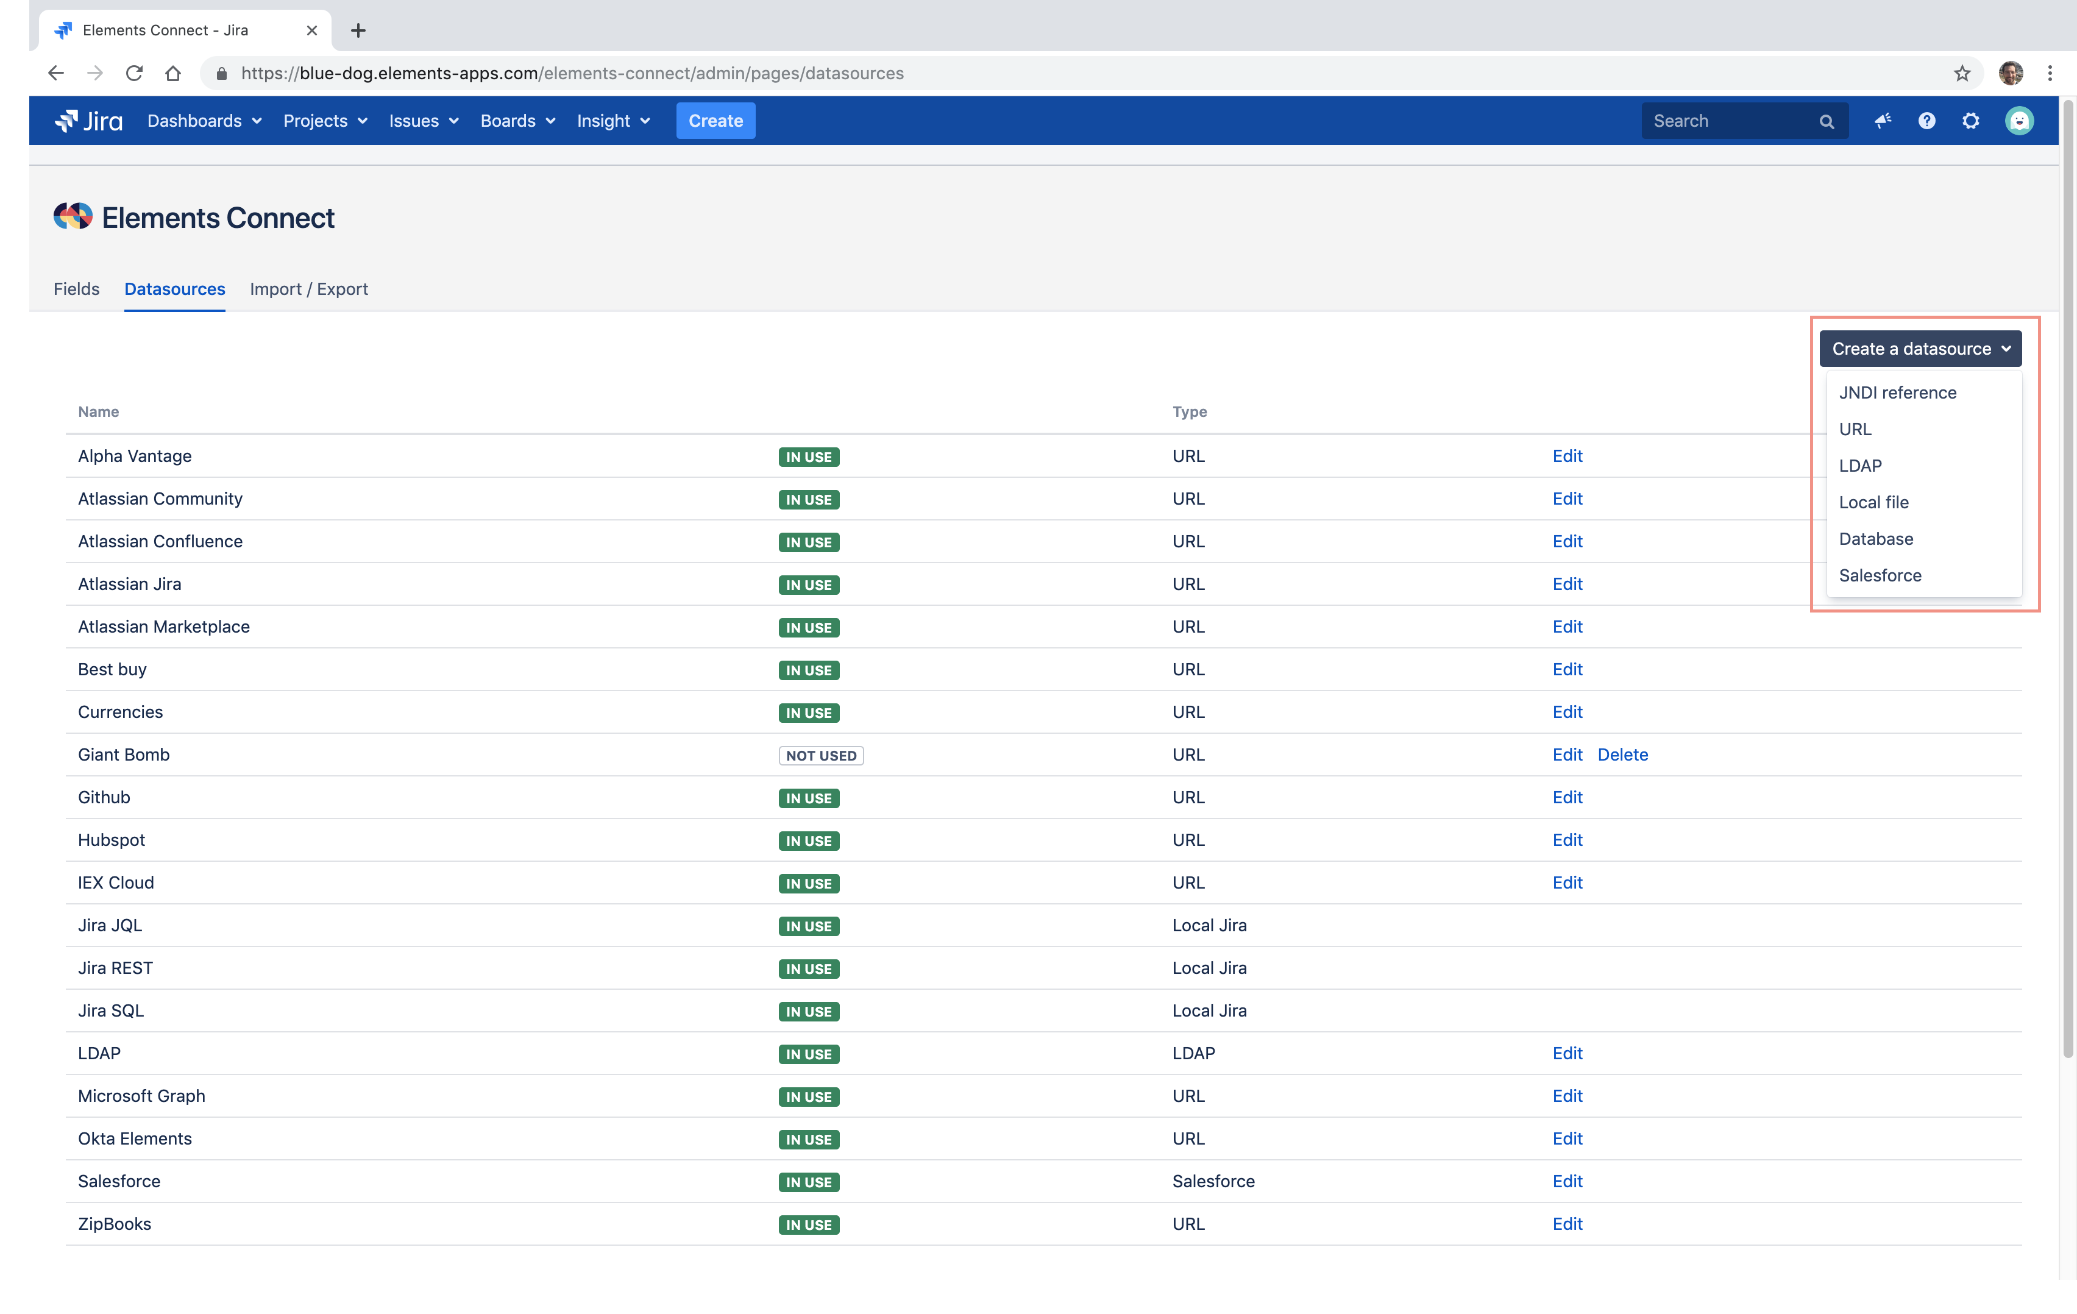Reload the page in the browser

click(x=133, y=73)
